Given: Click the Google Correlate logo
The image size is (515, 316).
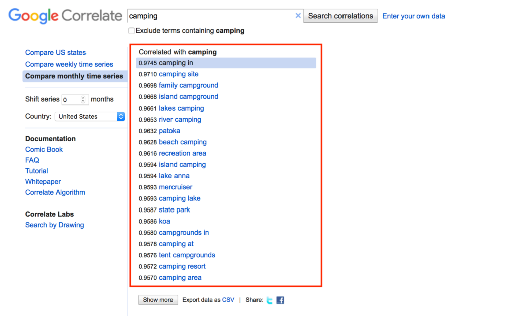Looking at the screenshot, I should tap(64, 16).
